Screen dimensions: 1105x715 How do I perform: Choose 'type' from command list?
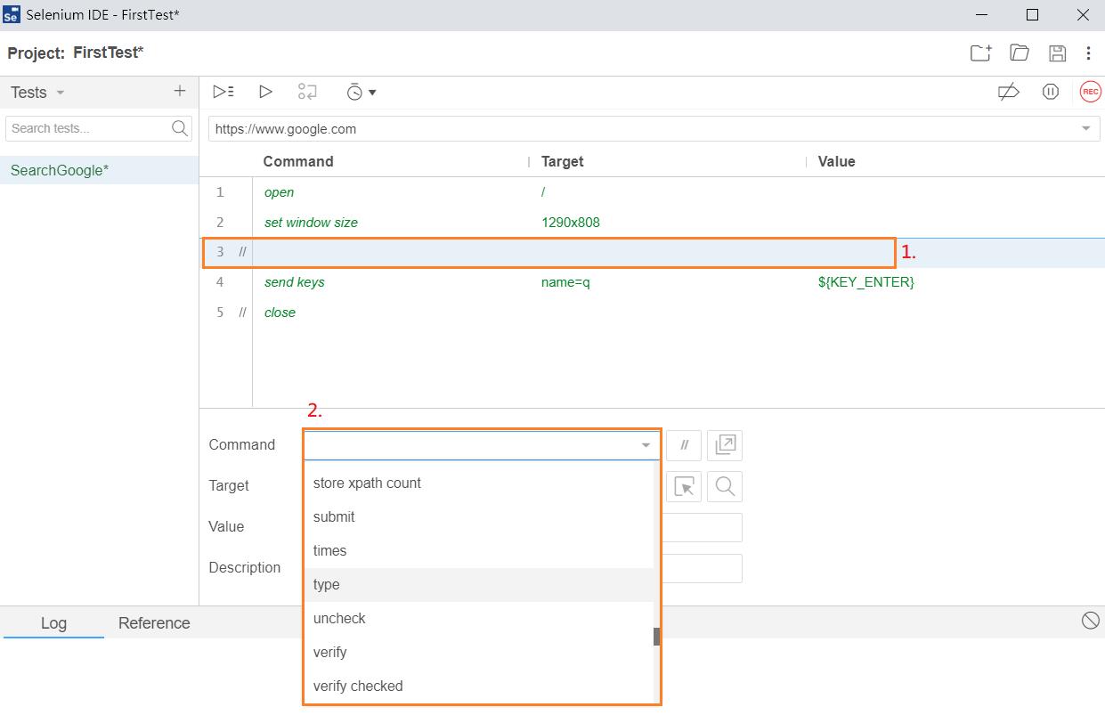click(x=479, y=585)
